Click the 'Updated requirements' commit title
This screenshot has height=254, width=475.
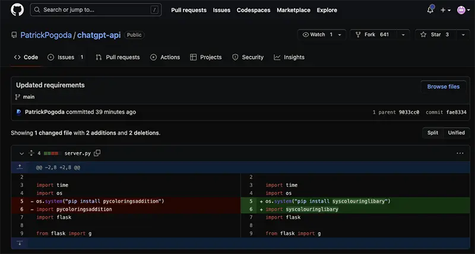pos(50,85)
